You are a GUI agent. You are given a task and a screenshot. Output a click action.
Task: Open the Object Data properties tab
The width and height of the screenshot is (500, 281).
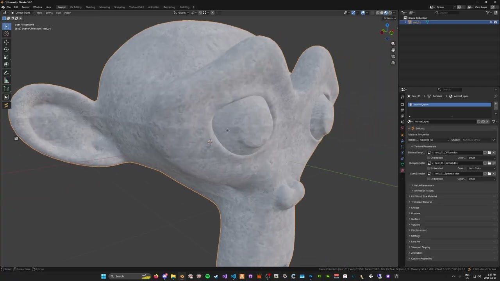pyautogui.click(x=402, y=164)
